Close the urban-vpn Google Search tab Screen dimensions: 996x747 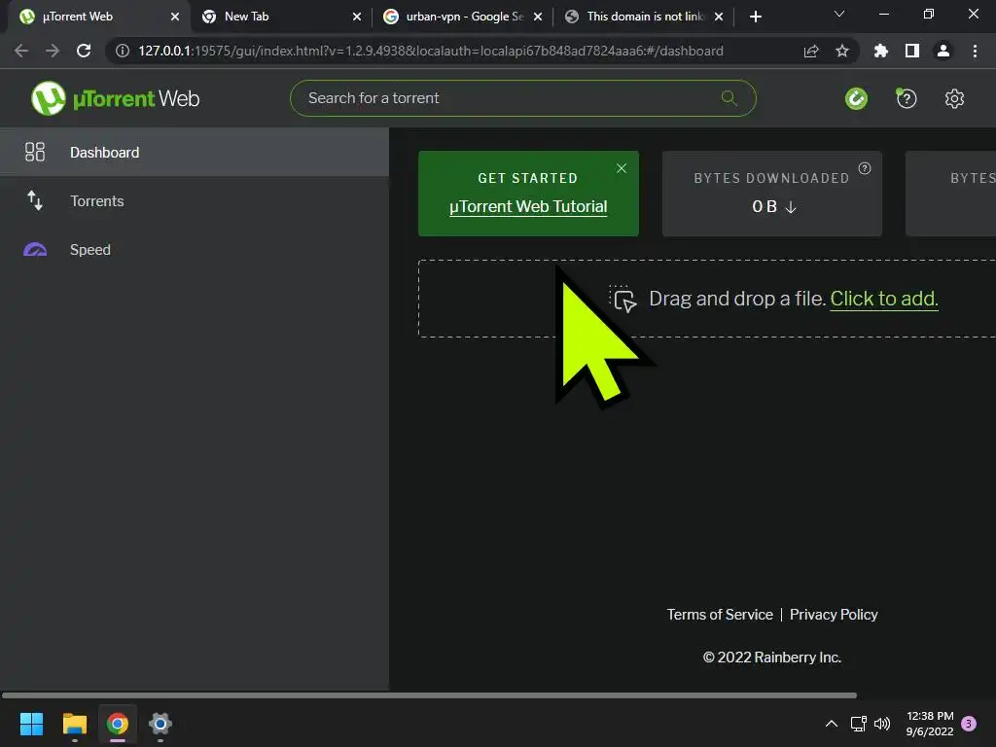[x=537, y=17]
